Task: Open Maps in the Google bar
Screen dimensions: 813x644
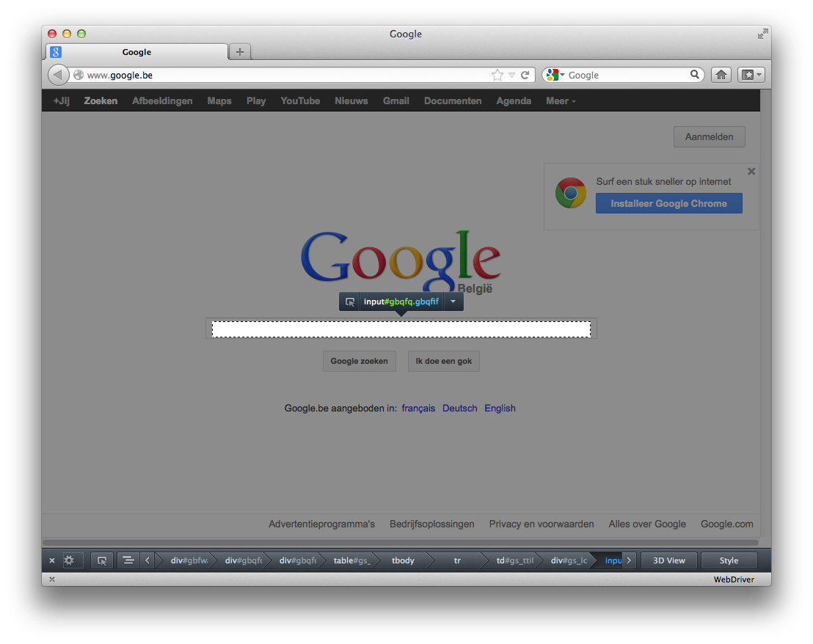Action: pyautogui.click(x=219, y=101)
